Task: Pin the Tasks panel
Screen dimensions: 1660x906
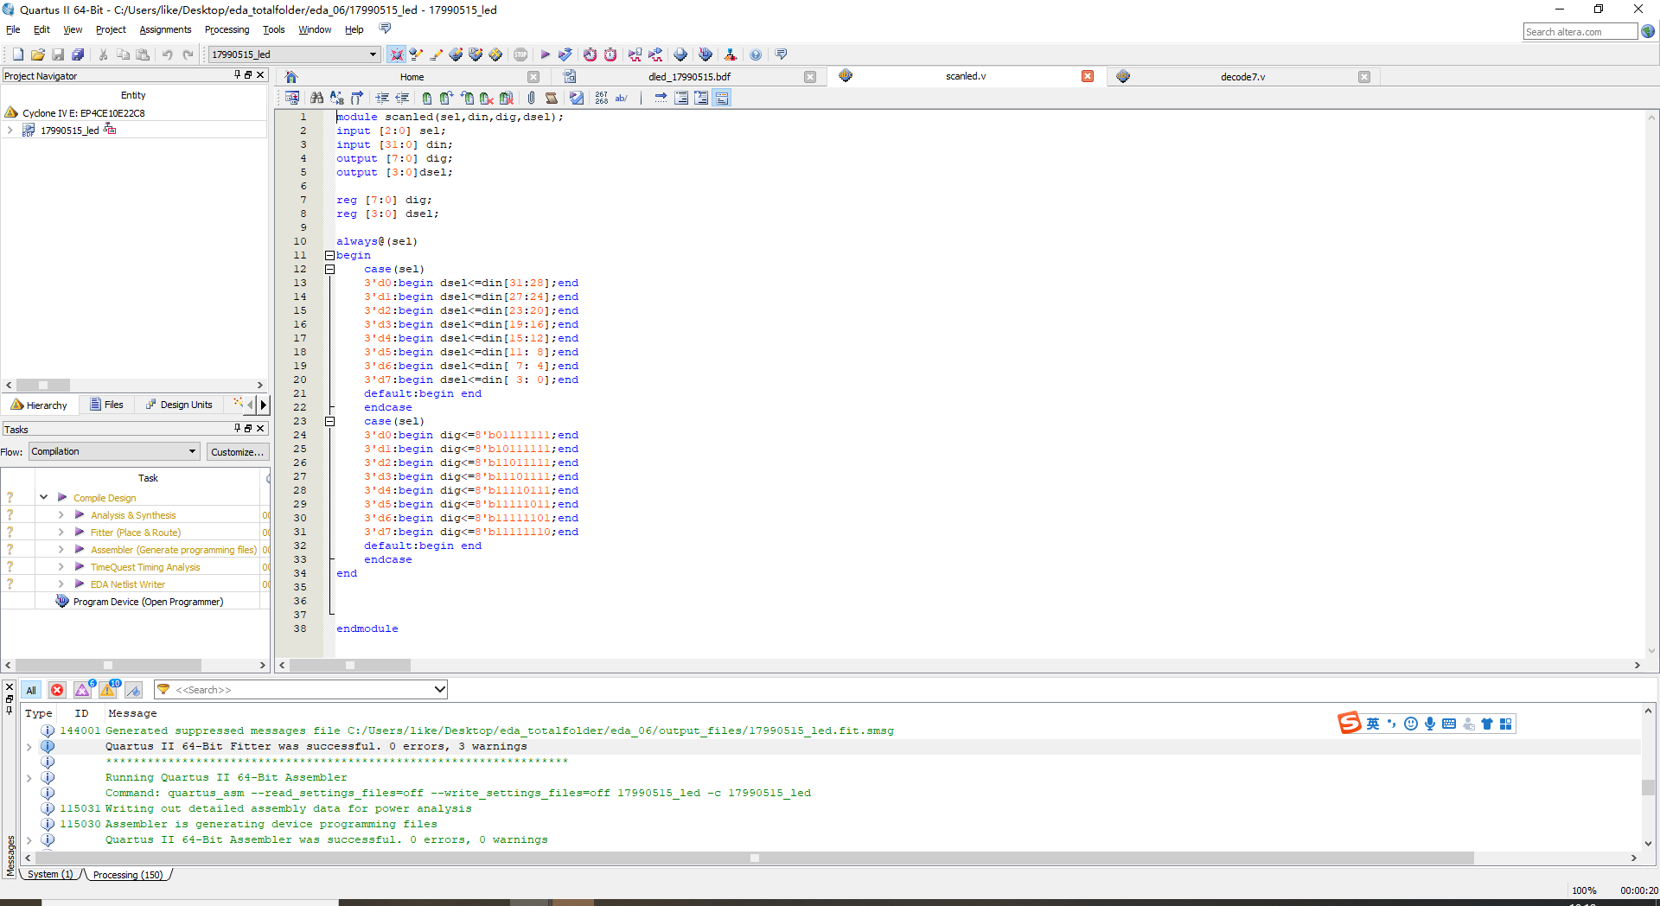Action: [237, 428]
